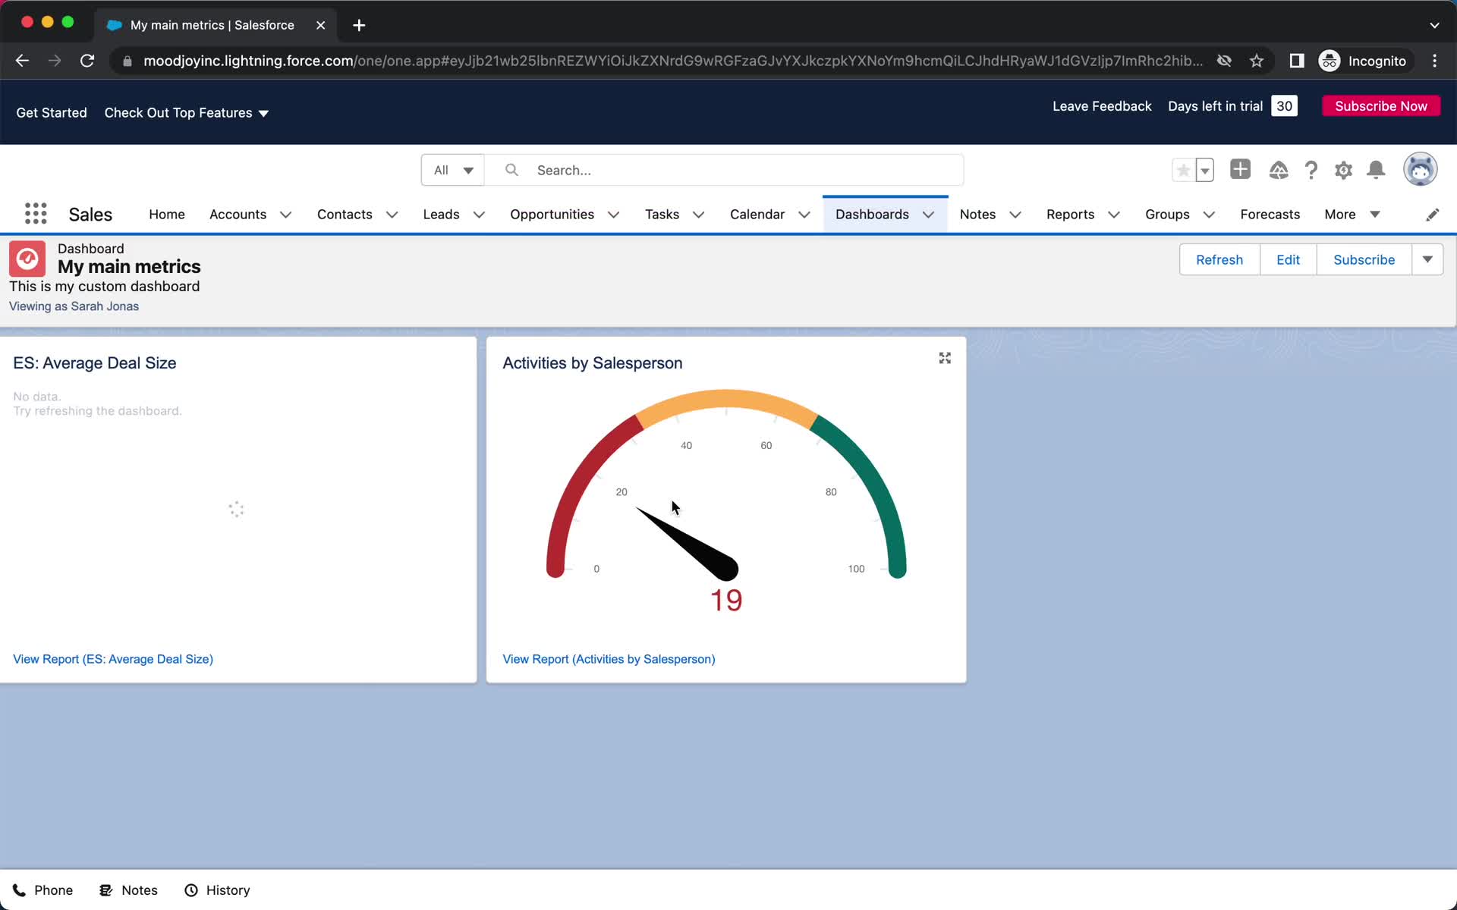Click the favorites star icon
The height and width of the screenshot is (910, 1457).
(x=1183, y=170)
